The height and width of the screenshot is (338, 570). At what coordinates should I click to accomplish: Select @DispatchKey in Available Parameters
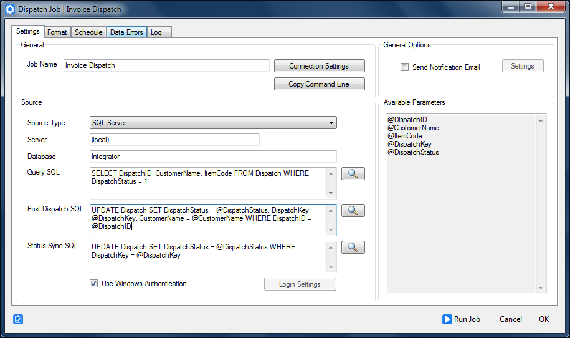pyautogui.click(x=409, y=144)
